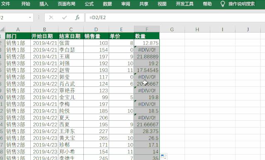Click the 部门 header cell
The width and height of the screenshot is (265, 160).
click(18, 36)
